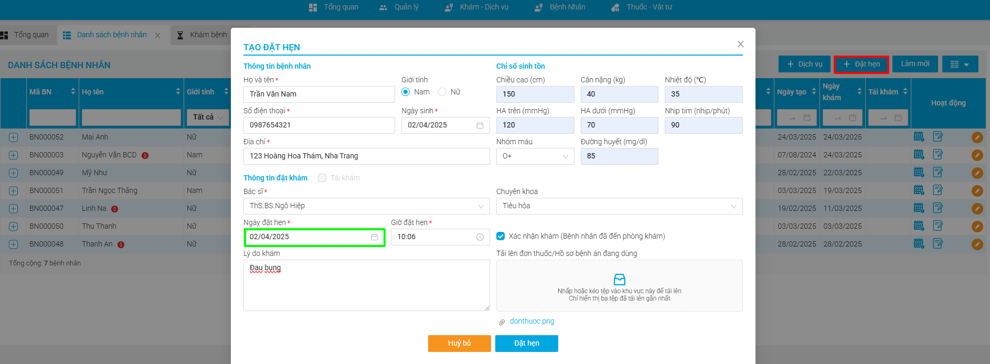Click Địa chỉ input field
The height and width of the screenshot is (364, 990).
click(367, 156)
